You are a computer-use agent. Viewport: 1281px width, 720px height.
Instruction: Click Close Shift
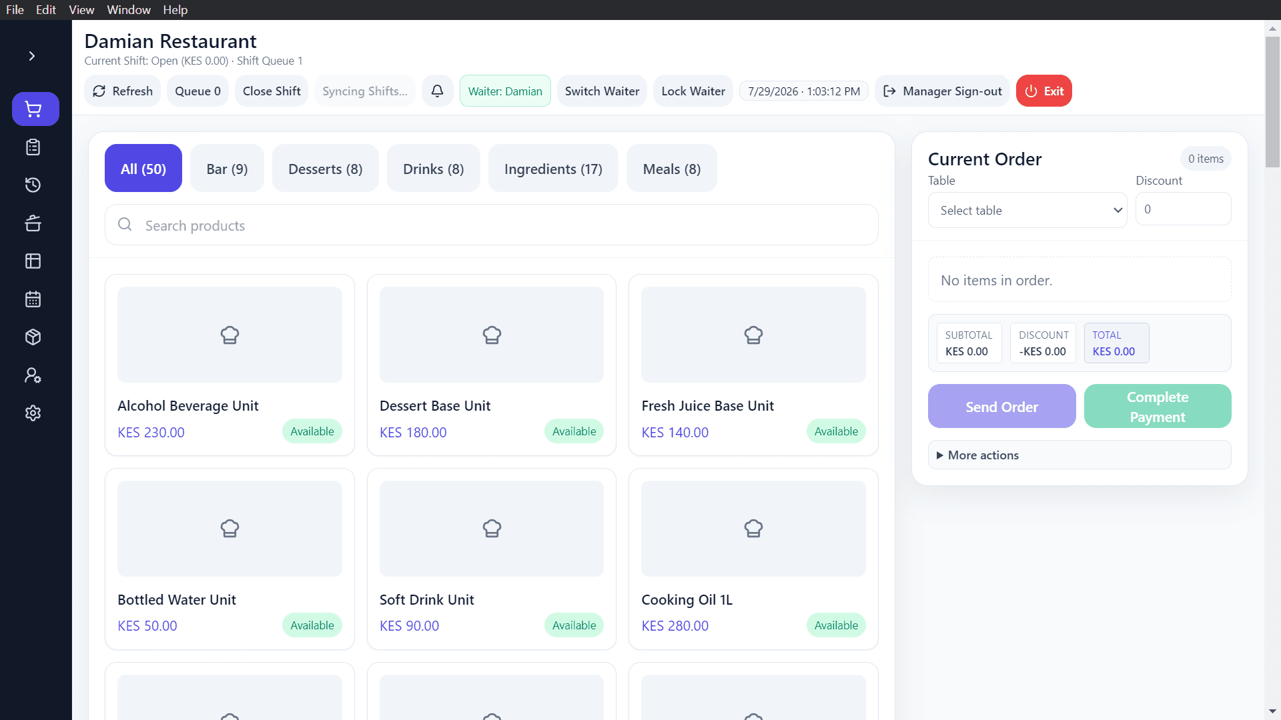[272, 91]
